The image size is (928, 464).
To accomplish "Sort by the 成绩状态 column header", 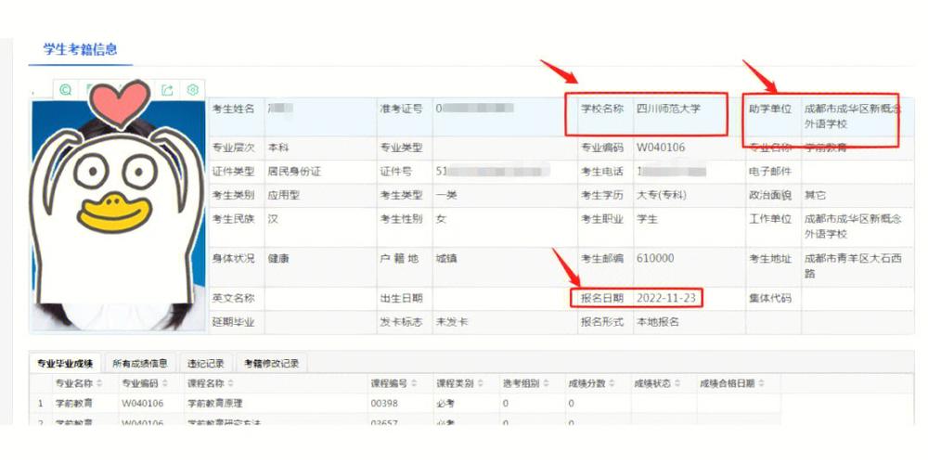I will click(x=658, y=383).
